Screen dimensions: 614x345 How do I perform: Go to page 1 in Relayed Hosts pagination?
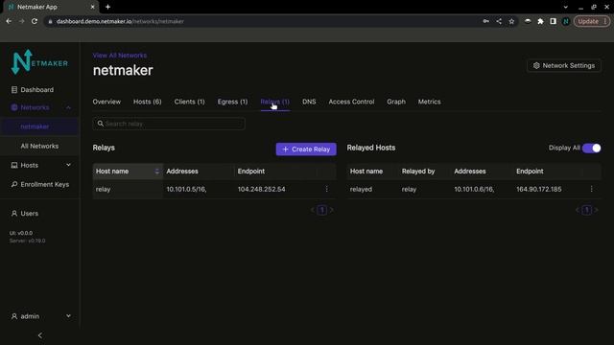586,210
